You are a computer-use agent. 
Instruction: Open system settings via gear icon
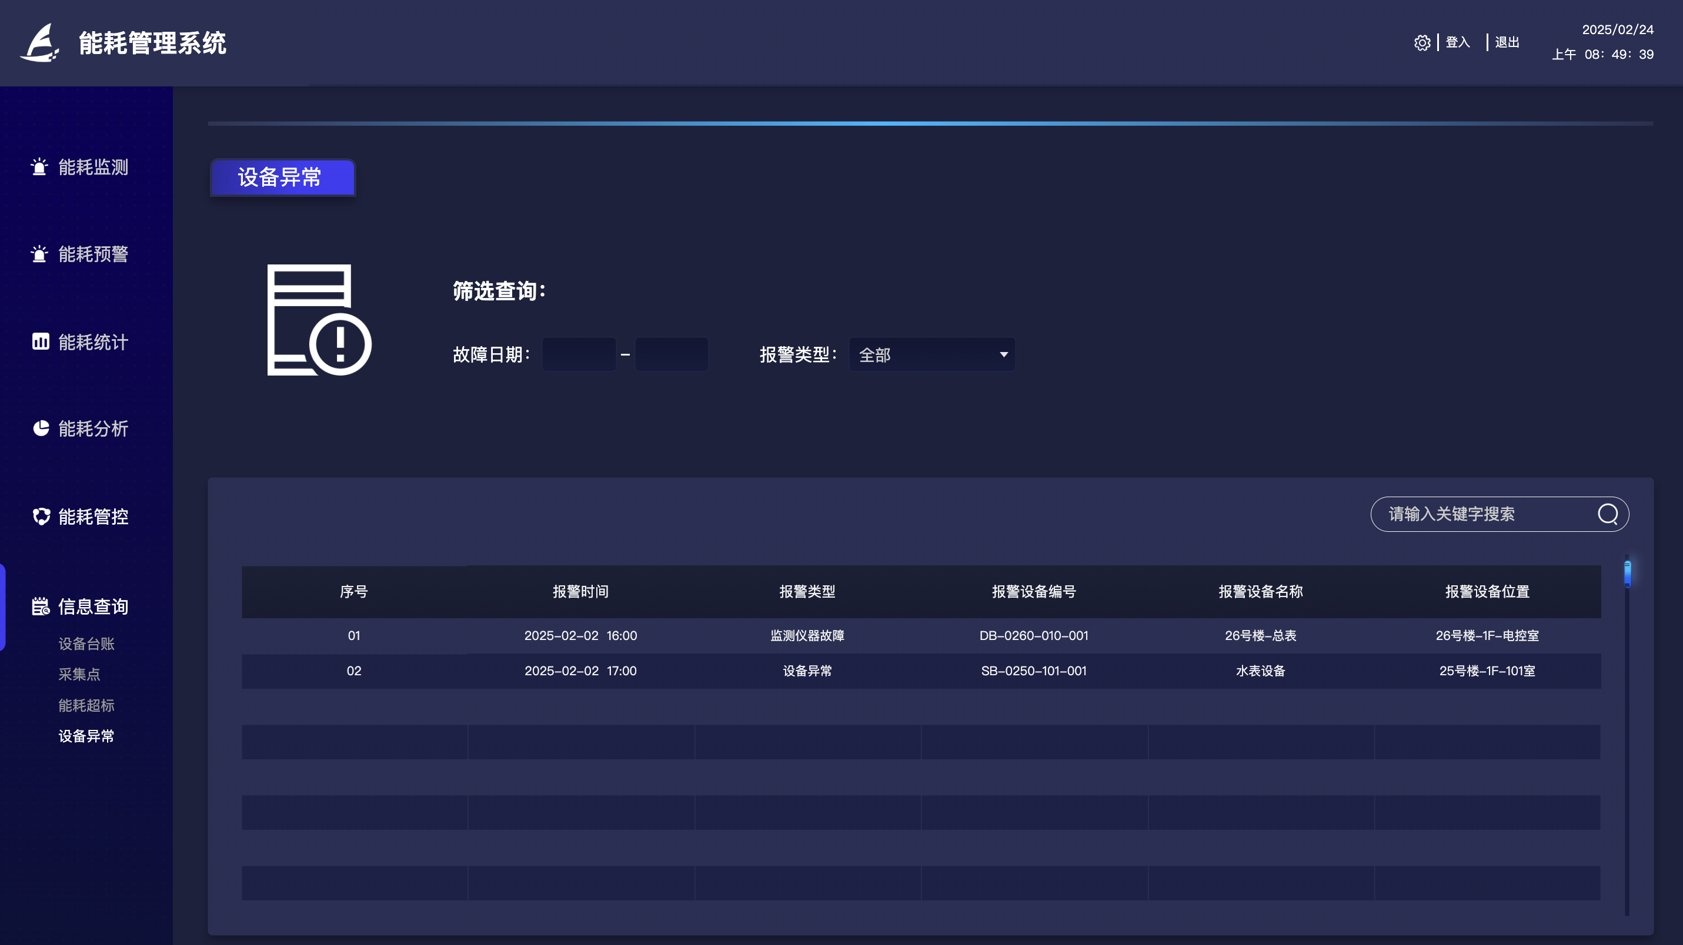click(1423, 42)
